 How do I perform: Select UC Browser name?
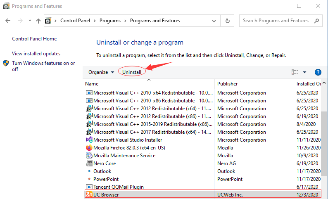coord(106,195)
